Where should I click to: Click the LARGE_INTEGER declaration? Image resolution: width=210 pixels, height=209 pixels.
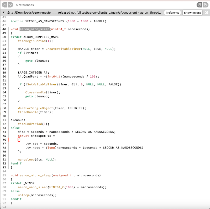pos(30,73)
